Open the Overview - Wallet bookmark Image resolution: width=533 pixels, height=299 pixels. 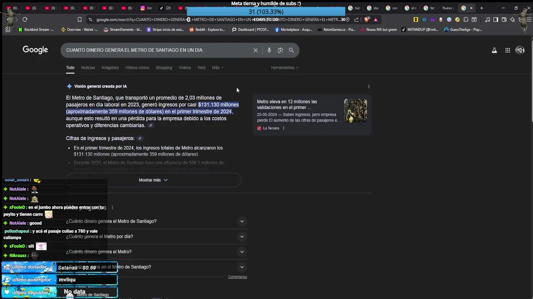[79, 29]
